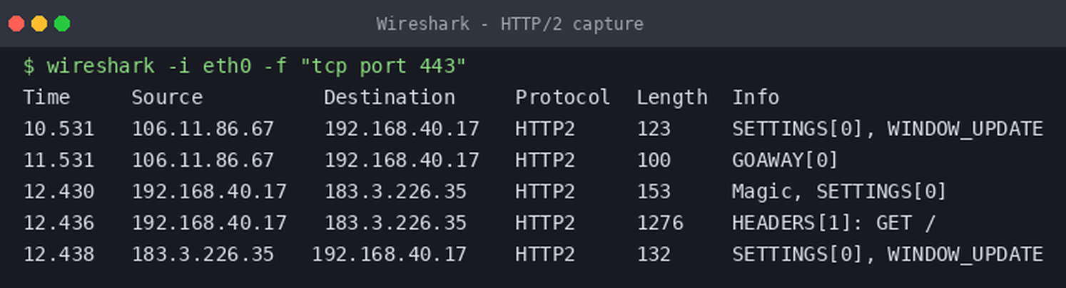Click the length value 153
This screenshot has height=288, width=1066.
[x=654, y=192]
